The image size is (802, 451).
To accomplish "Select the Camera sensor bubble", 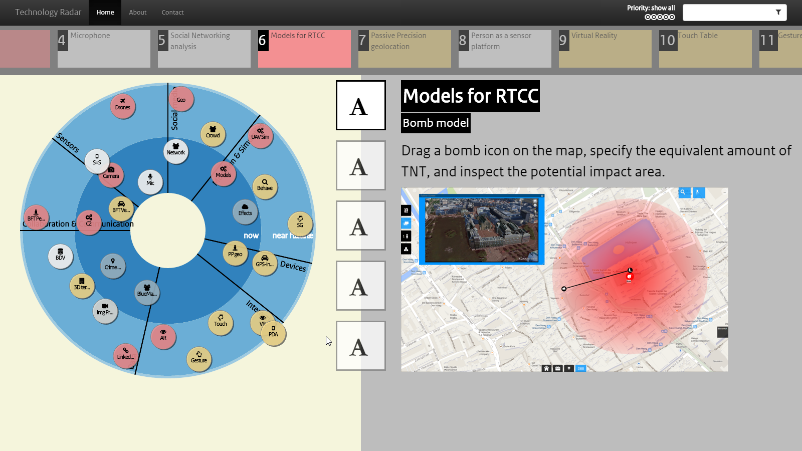I will click(111, 174).
